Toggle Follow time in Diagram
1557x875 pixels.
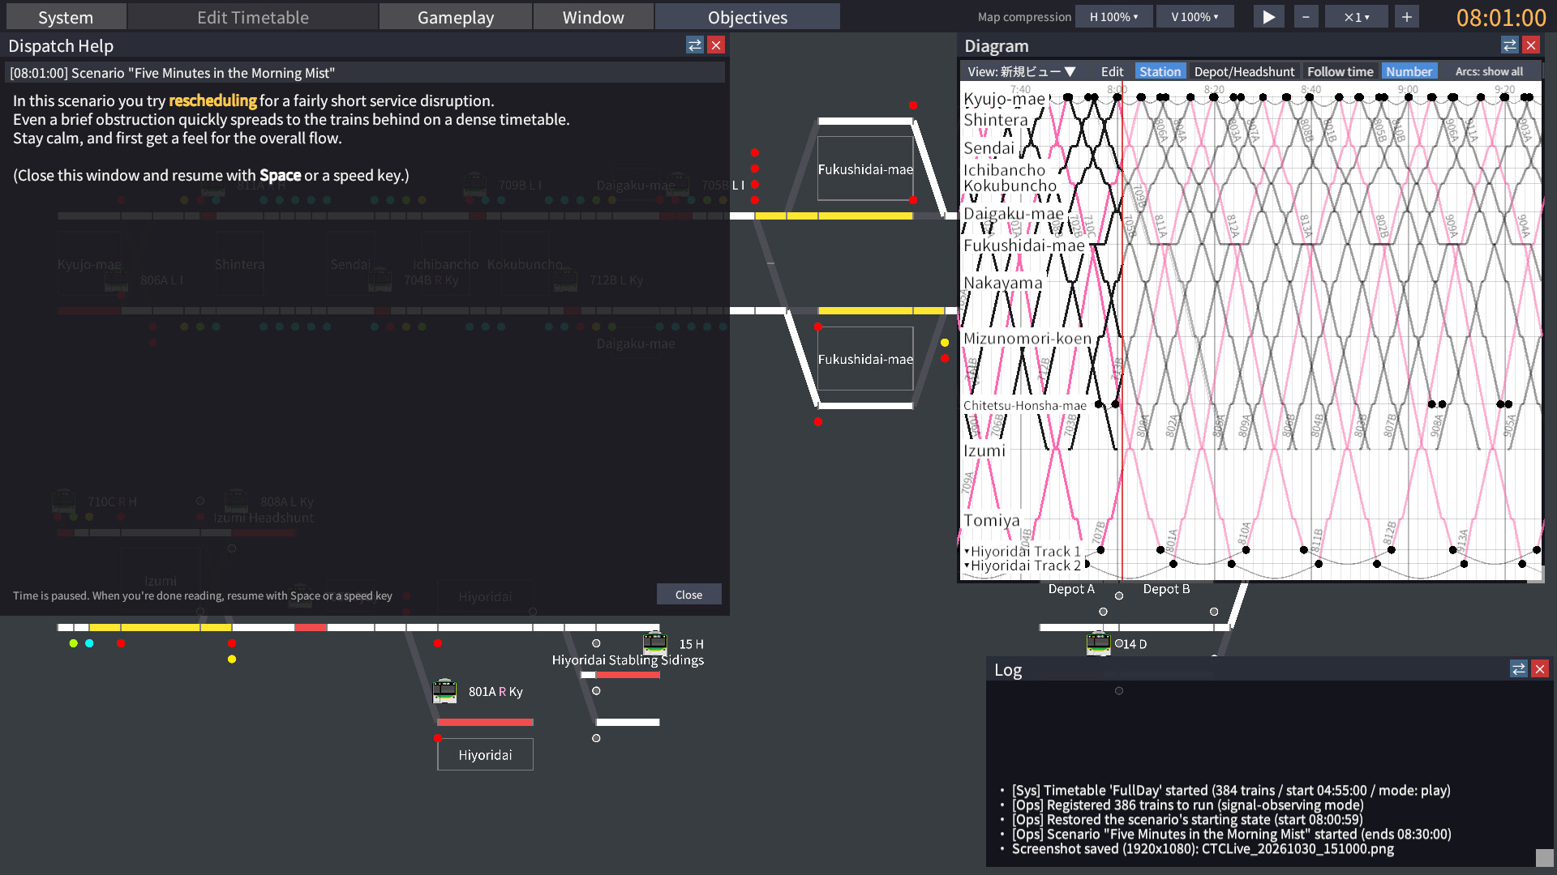point(1340,71)
